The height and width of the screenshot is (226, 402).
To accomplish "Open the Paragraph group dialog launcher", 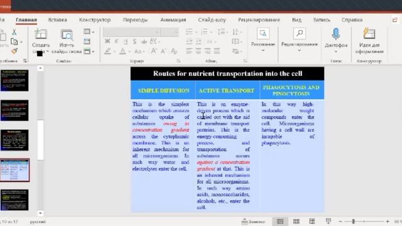I will tap(245, 61).
